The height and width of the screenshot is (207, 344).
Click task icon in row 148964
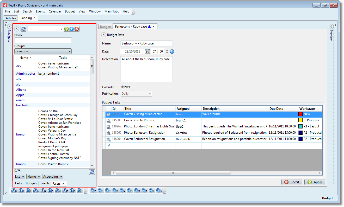pyautogui.click(x=108, y=139)
